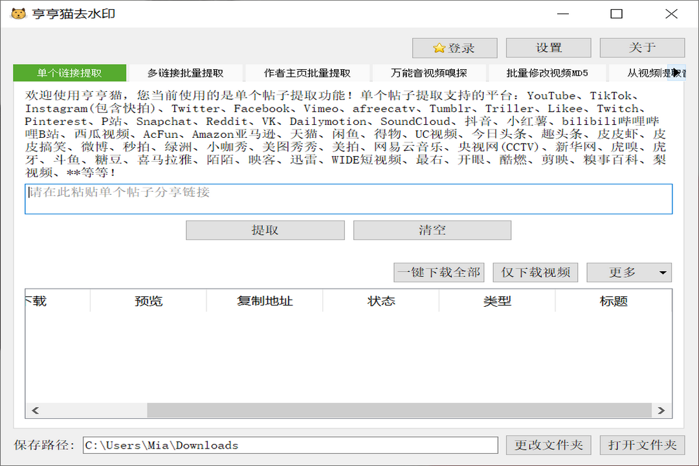Click the star 登录 login button
The image size is (699, 466).
tap(454, 48)
